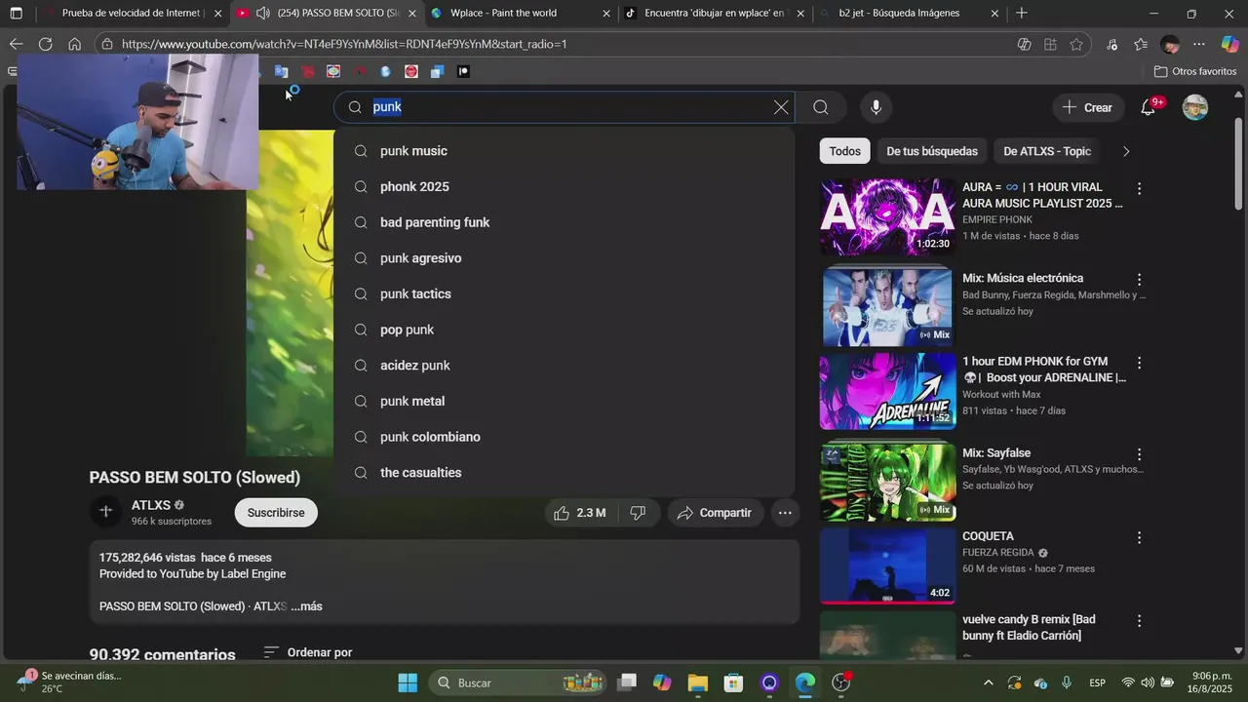
Task: Start voice search with the microphone icon
Action: tap(876, 107)
